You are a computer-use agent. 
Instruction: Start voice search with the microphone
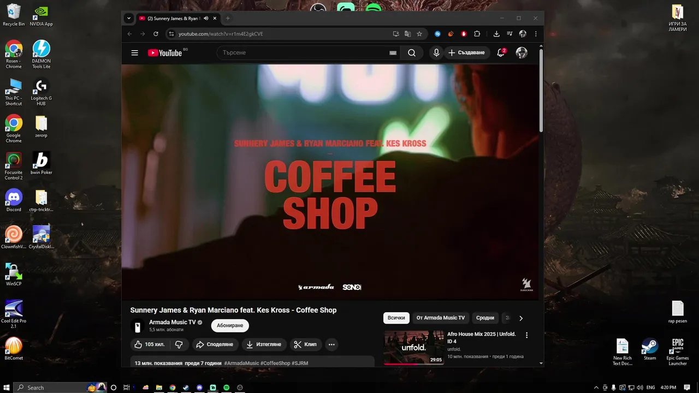[x=436, y=53]
